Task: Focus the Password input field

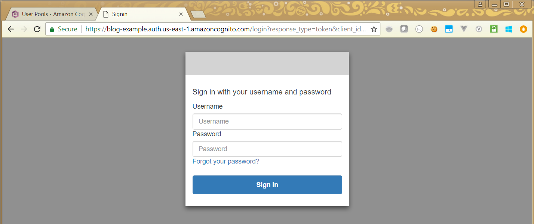Action: click(x=267, y=149)
